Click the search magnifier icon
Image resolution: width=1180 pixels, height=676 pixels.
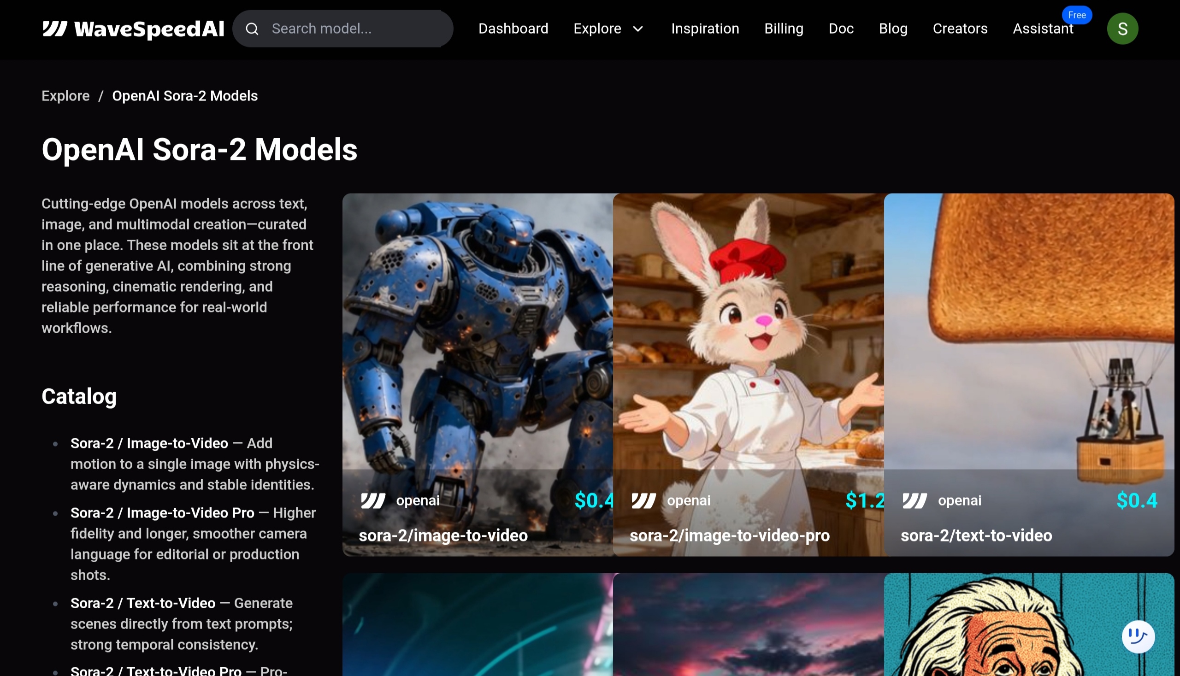click(252, 29)
